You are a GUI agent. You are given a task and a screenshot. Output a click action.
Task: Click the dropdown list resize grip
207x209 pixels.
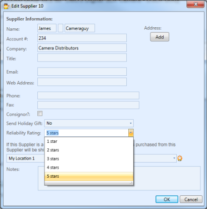[131, 183]
